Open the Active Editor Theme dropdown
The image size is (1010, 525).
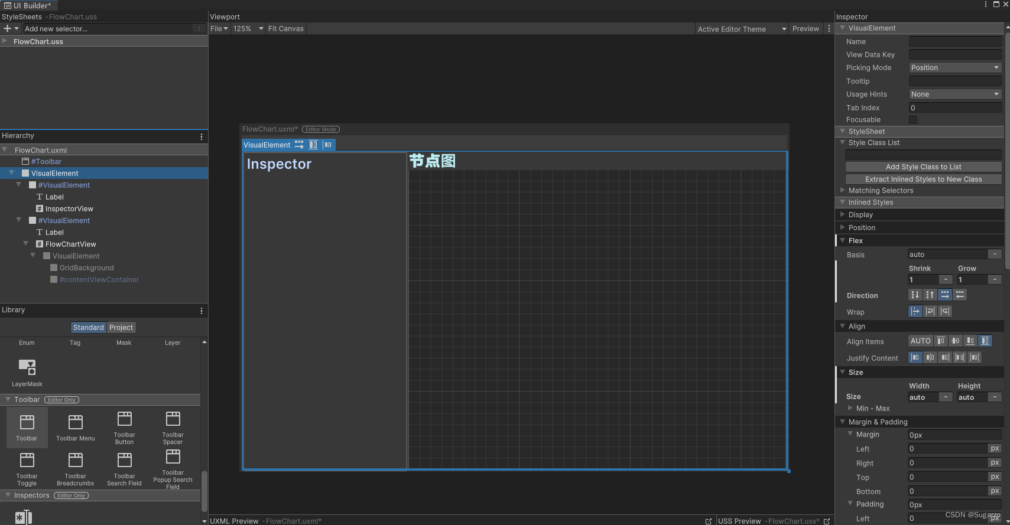[742, 29]
